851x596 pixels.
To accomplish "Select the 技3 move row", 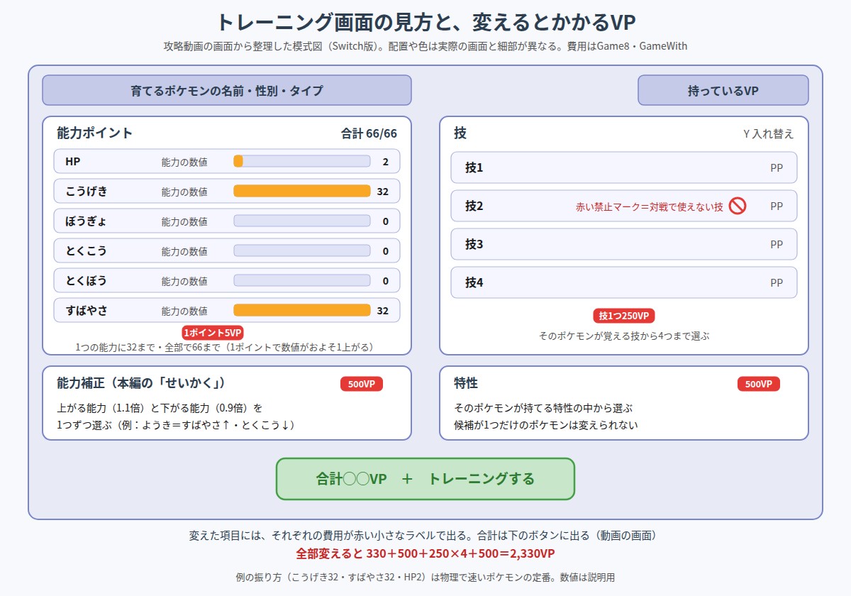I will 624,244.
